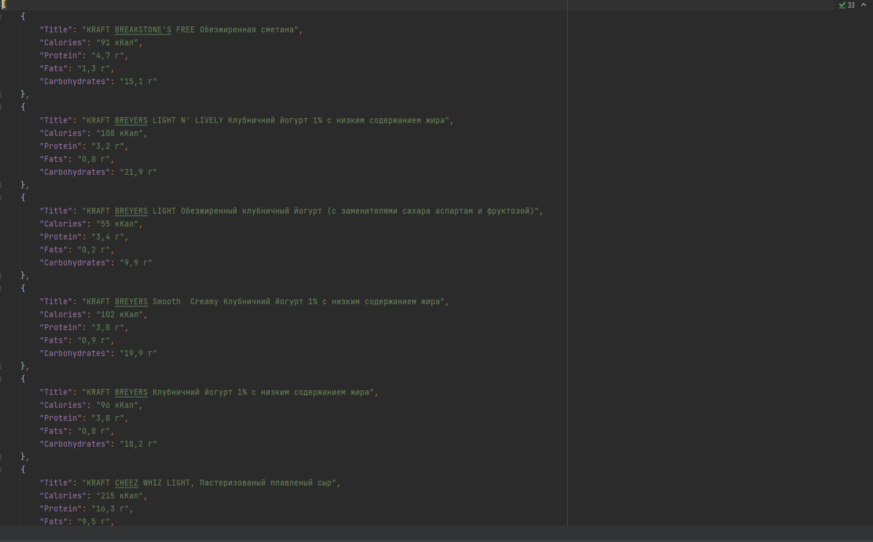Click the Fats "9,5 г" line
The image size is (873, 542).
click(77, 521)
